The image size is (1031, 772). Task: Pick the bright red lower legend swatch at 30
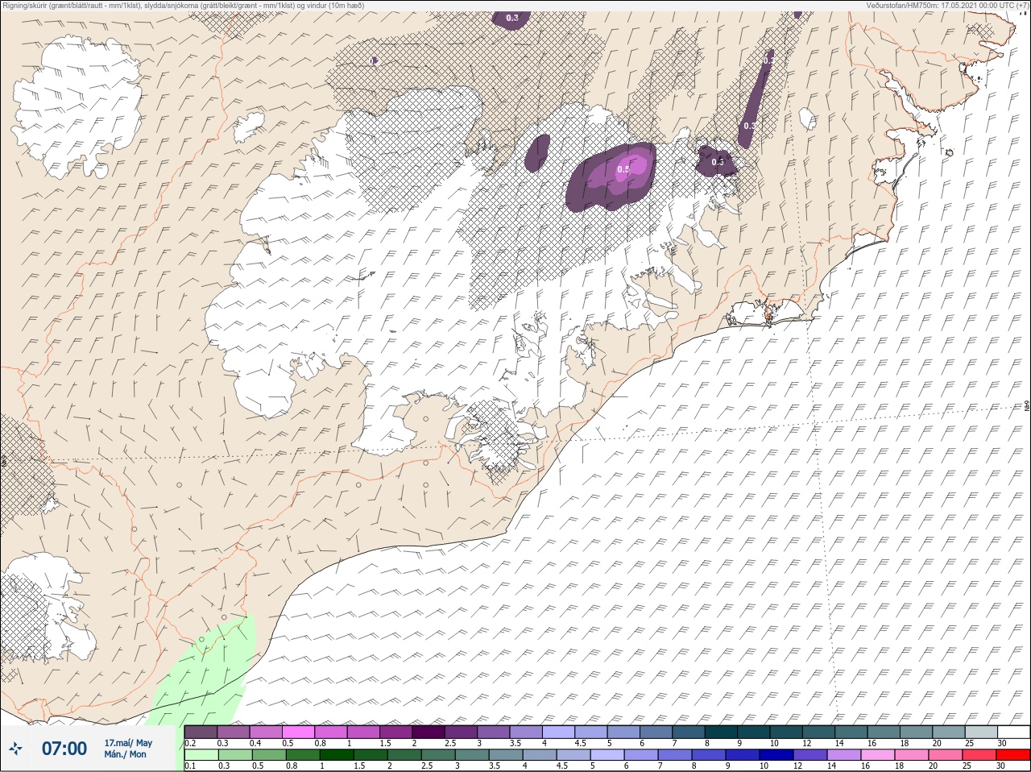coord(1012,755)
